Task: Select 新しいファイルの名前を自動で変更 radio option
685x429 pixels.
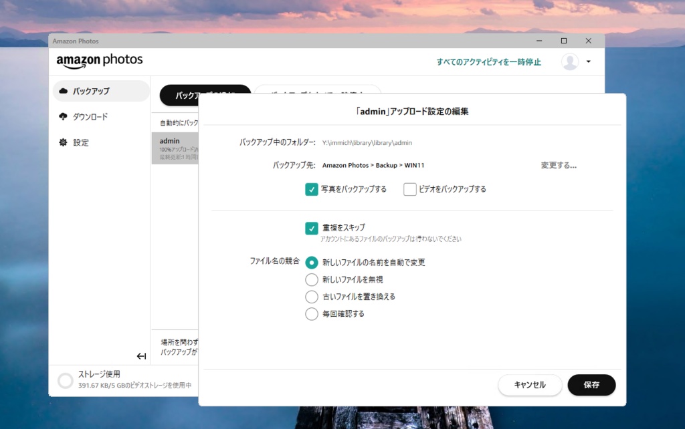Action: pyautogui.click(x=312, y=263)
